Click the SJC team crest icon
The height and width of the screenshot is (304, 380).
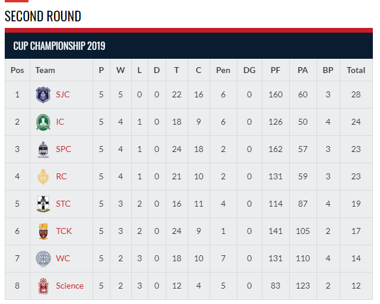click(x=43, y=94)
